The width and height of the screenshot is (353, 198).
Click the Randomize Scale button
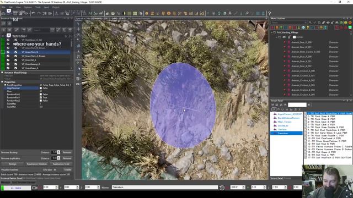[61, 164]
